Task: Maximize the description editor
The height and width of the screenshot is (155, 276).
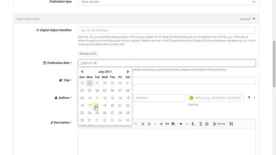Action: 231,124
